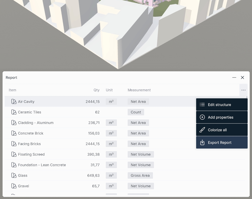The image size is (252, 199).
Task: Choose Add properties from the menu
Action: point(222,117)
